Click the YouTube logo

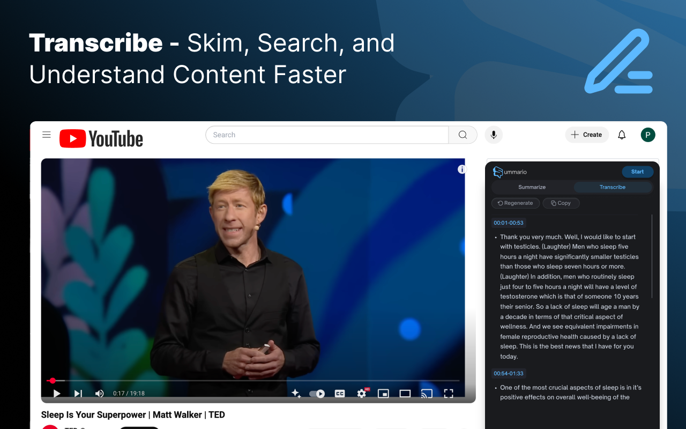coord(101,138)
